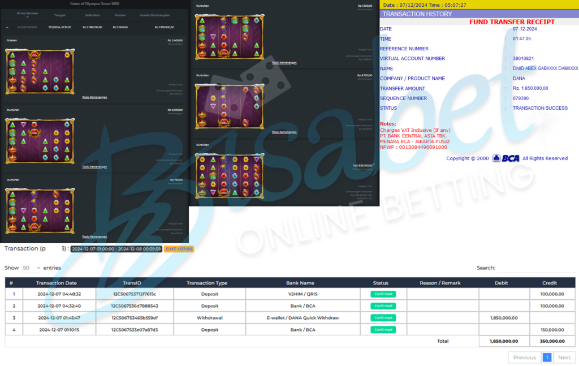Select page 1 in pagination
The height and width of the screenshot is (366, 579).
click(547, 358)
